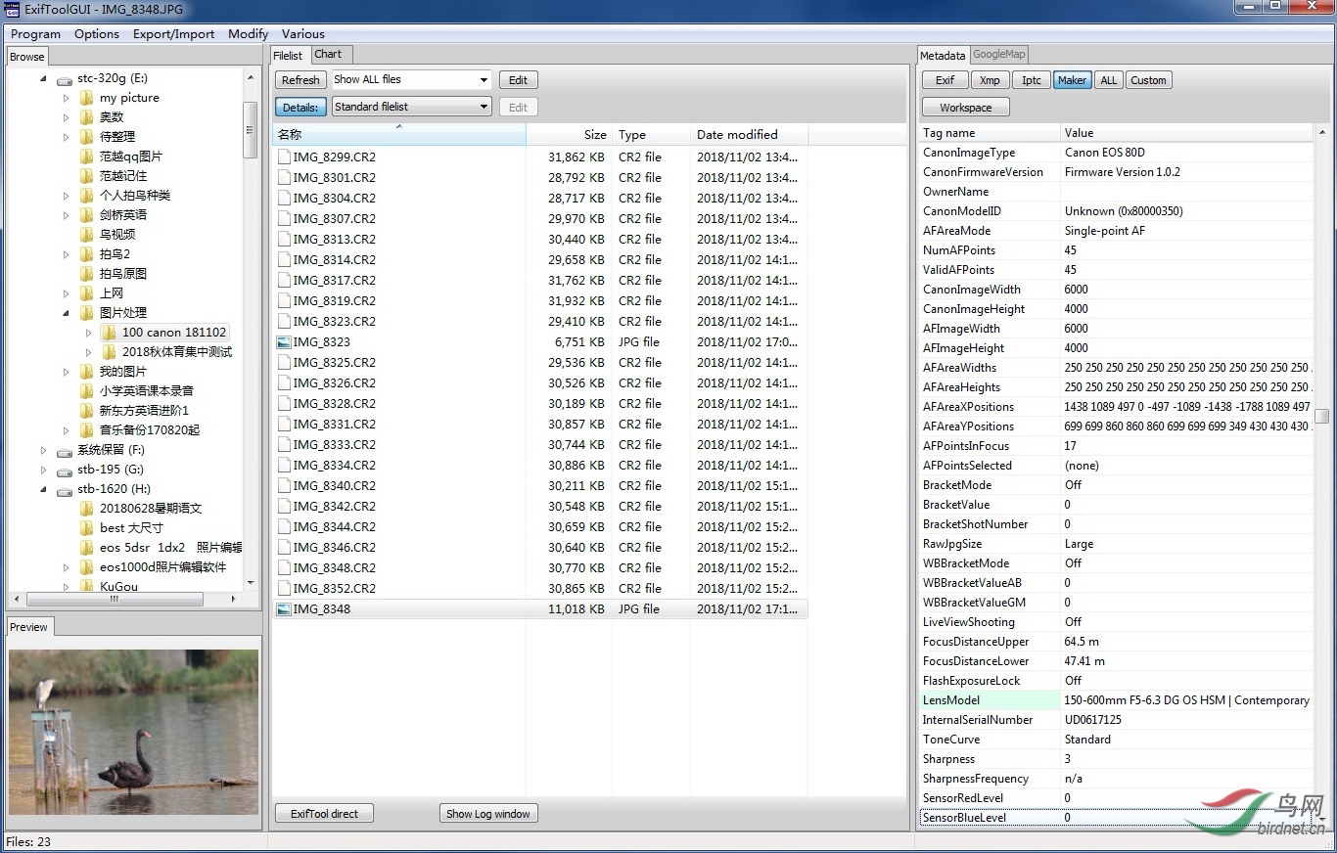Select the Filelist tab

coord(288,56)
